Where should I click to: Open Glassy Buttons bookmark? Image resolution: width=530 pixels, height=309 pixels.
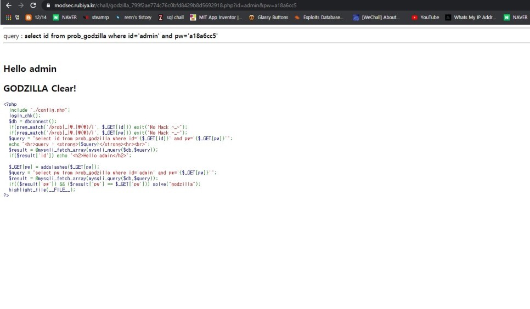coord(268,17)
